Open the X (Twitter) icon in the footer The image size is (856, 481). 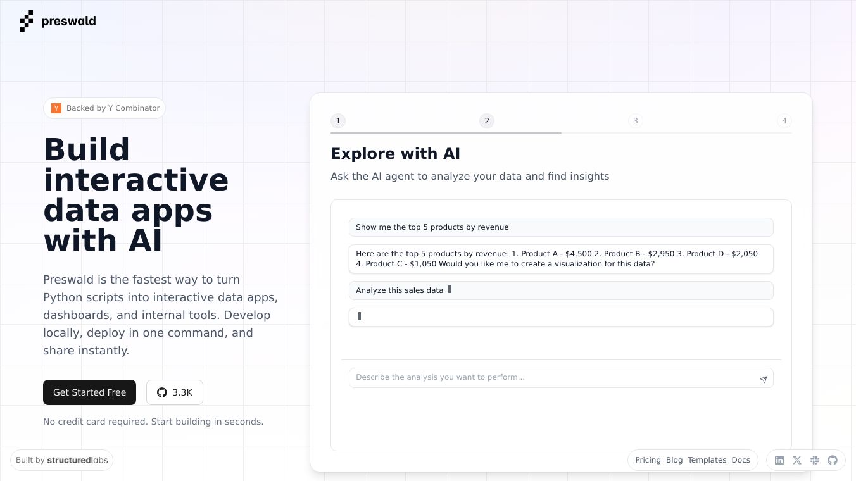797,460
